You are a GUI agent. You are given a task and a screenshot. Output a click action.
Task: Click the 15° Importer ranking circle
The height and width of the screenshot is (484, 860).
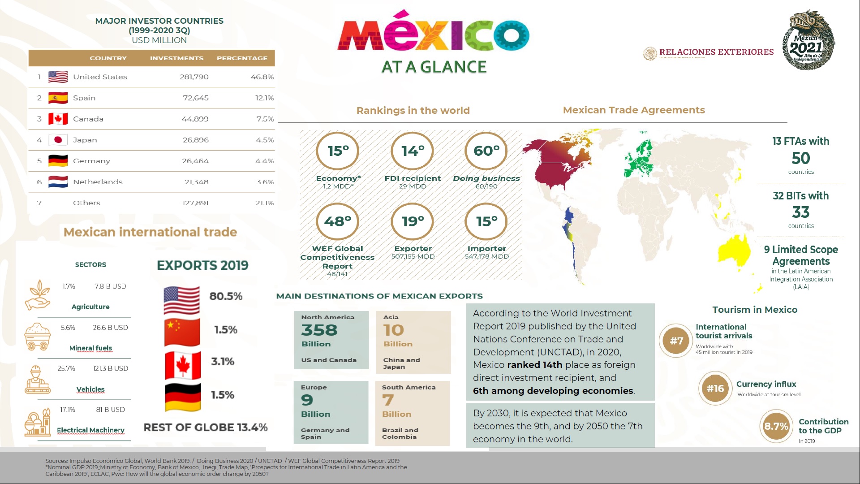[x=486, y=221]
